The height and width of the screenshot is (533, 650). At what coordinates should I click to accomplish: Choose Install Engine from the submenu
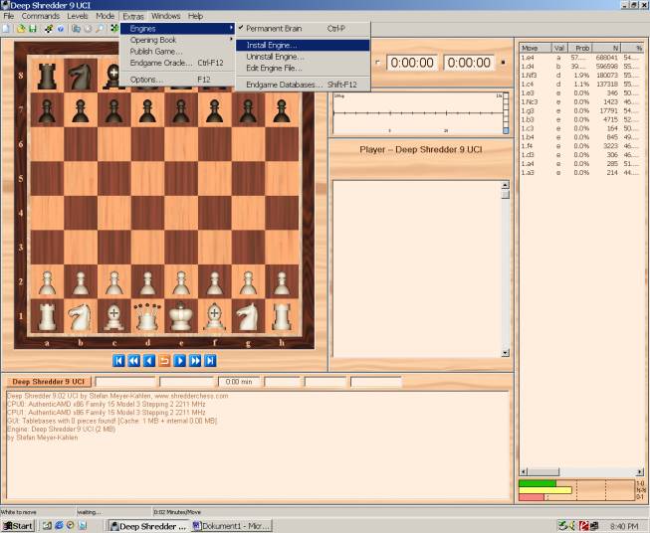[303, 45]
